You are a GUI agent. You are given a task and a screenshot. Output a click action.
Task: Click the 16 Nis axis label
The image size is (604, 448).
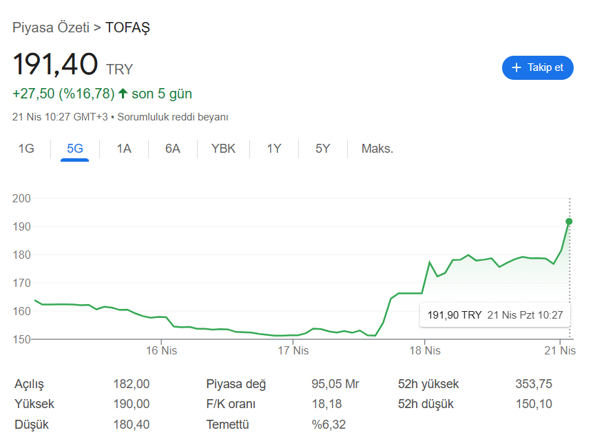(x=161, y=350)
